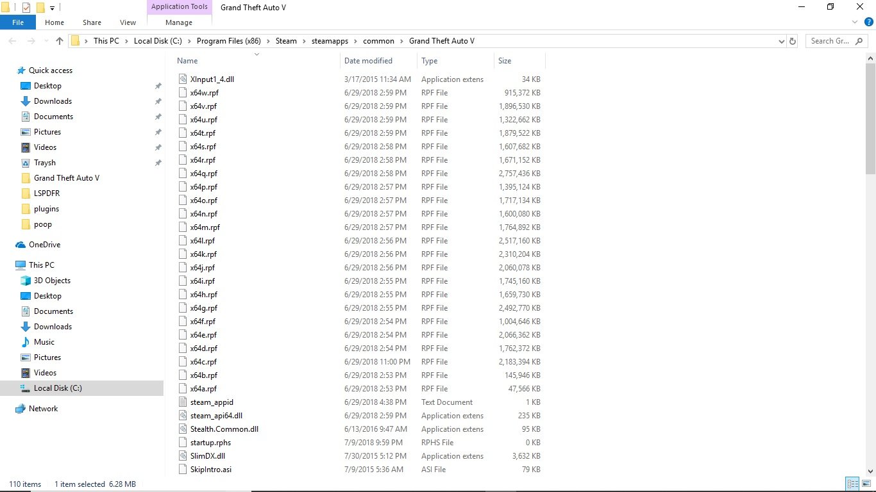Click the steam_api64.dll file icon
This screenshot has height=492, width=876.
click(183, 416)
